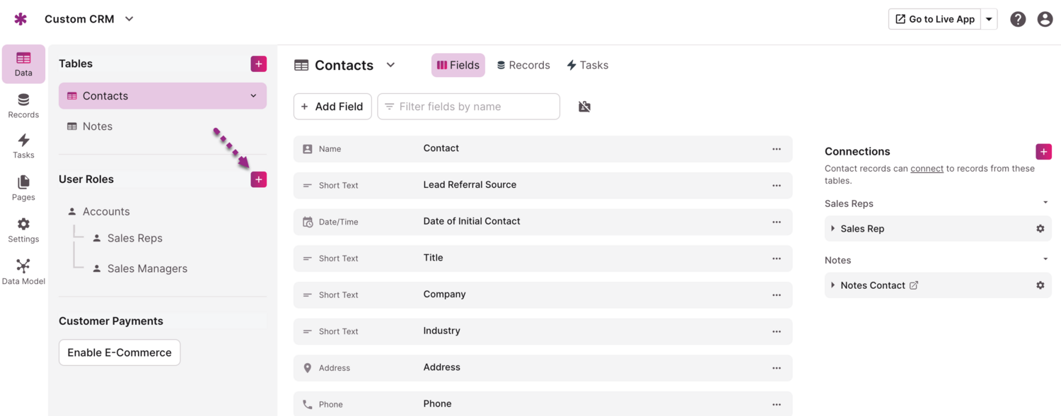The image size is (1061, 416).
Task: Toggle the hidden fields icon next to filter
Action: [x=584, y=107]
